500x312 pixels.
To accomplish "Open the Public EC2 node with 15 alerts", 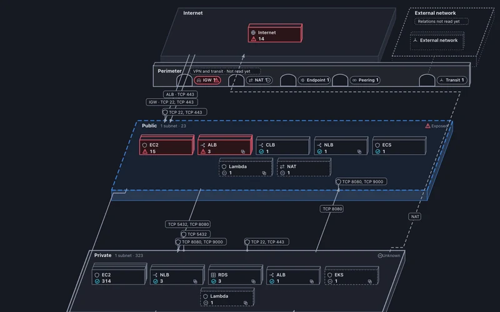I will pos(166,146).
